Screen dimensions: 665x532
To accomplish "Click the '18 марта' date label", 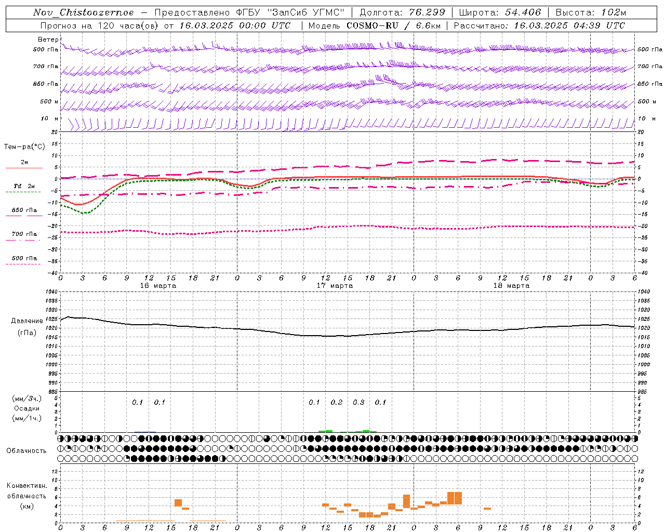I will tap(511, 286).
